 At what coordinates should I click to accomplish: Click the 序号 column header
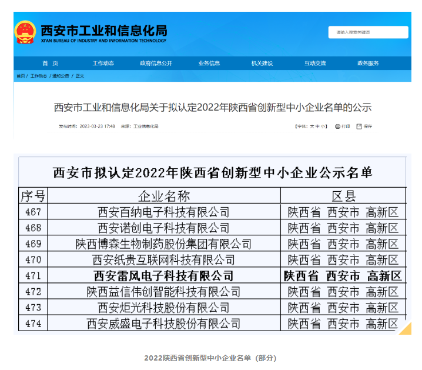click(x=33, y=196)
